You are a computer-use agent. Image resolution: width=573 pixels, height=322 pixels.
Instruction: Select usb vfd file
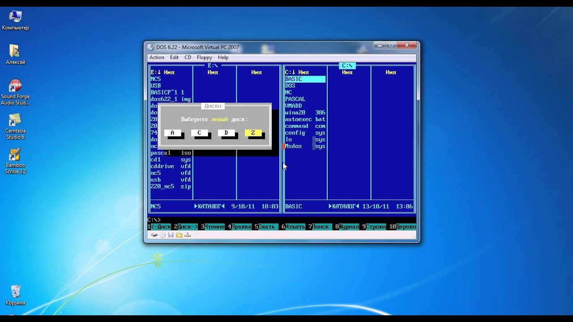(171, 180)
